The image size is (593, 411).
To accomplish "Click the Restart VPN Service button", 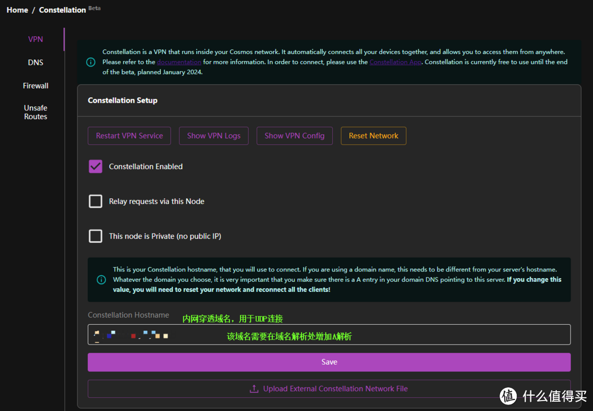I will [x=130, y=136].
